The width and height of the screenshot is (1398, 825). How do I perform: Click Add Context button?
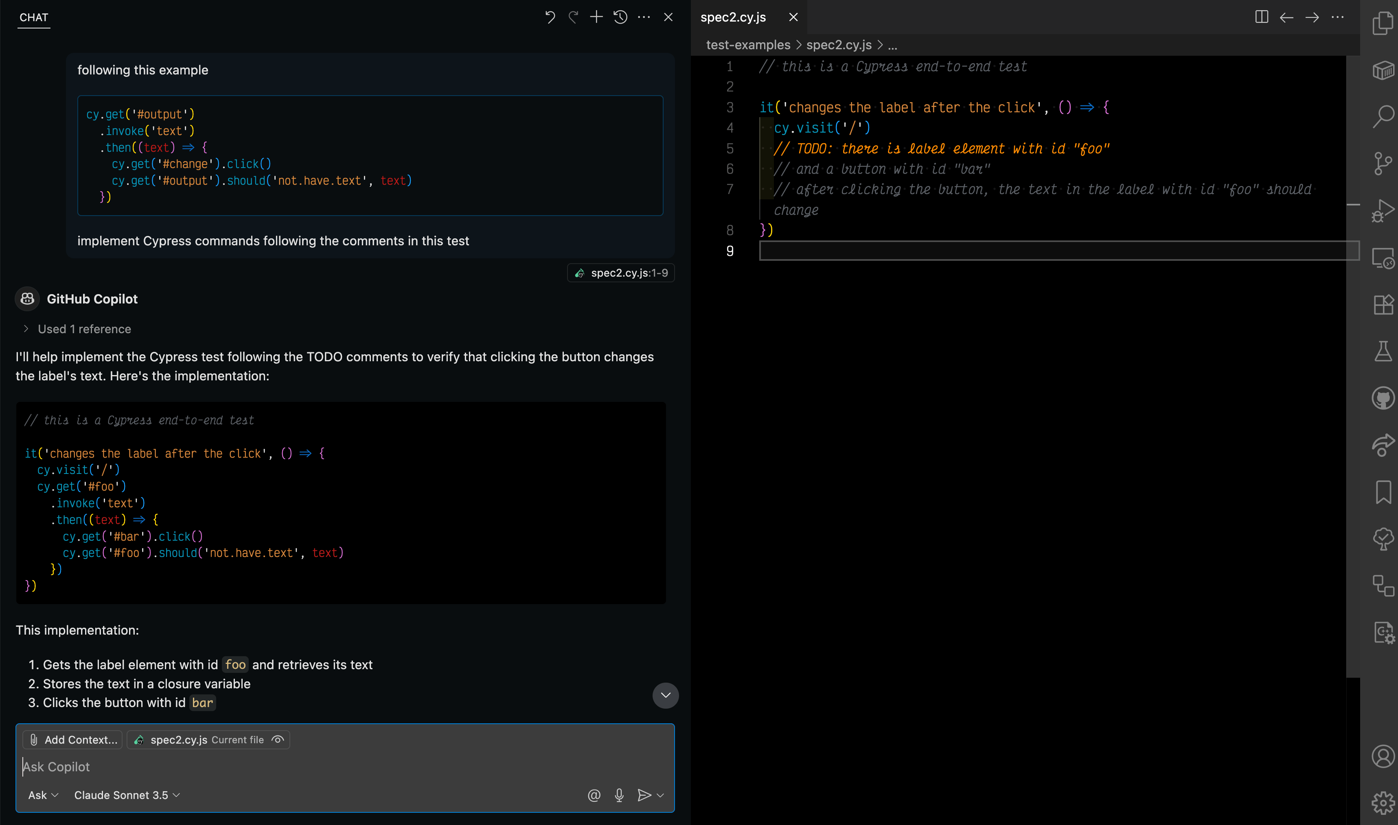pyautogui.click(x=72, y=740)
